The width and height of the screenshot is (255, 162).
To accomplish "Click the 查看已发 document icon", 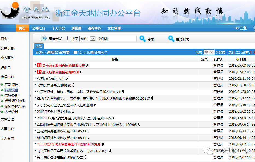I will 44,38.
